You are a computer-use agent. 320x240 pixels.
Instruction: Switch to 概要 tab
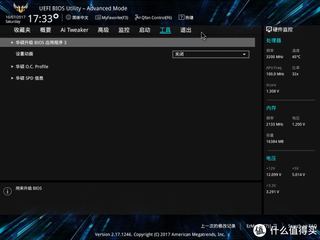point(45,30)
